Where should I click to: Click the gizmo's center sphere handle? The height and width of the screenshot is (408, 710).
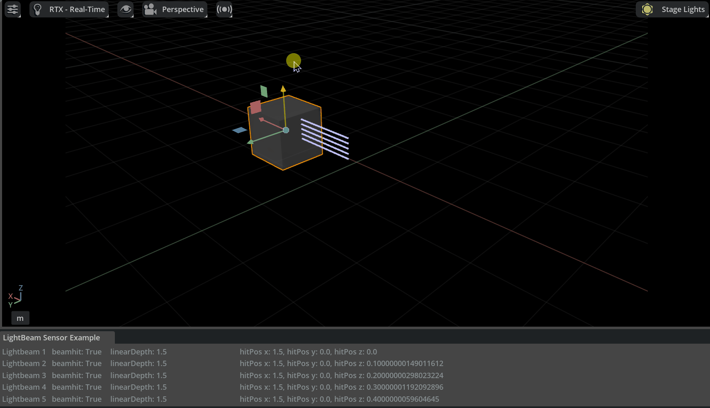click(286, 130)
